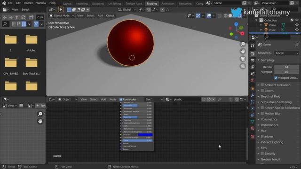Click the viewport zoom magnifier gizmo
The width and height of the screenshot is (301, 169).
pyautogui.click(x=243, y=44)
